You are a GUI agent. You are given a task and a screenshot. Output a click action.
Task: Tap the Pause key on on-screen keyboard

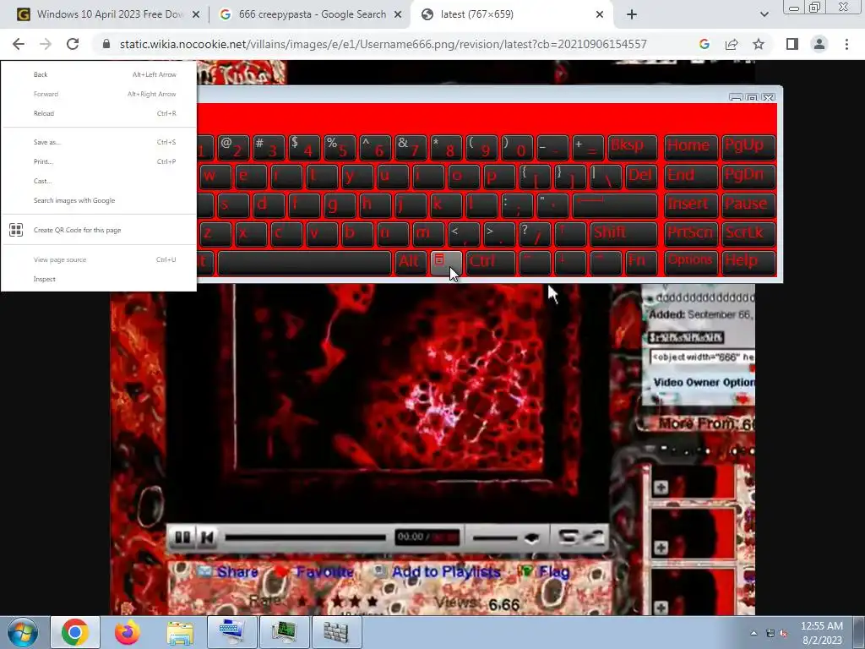pos(748,205)
